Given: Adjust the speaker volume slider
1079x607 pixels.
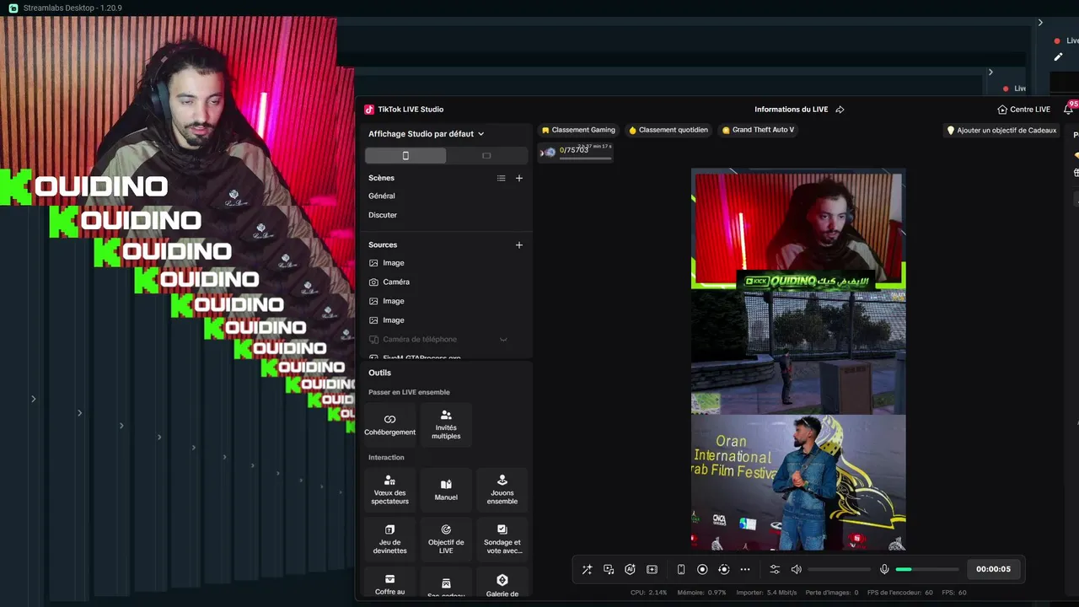Looking at the screenshot, I should click(x=840, y=569).
